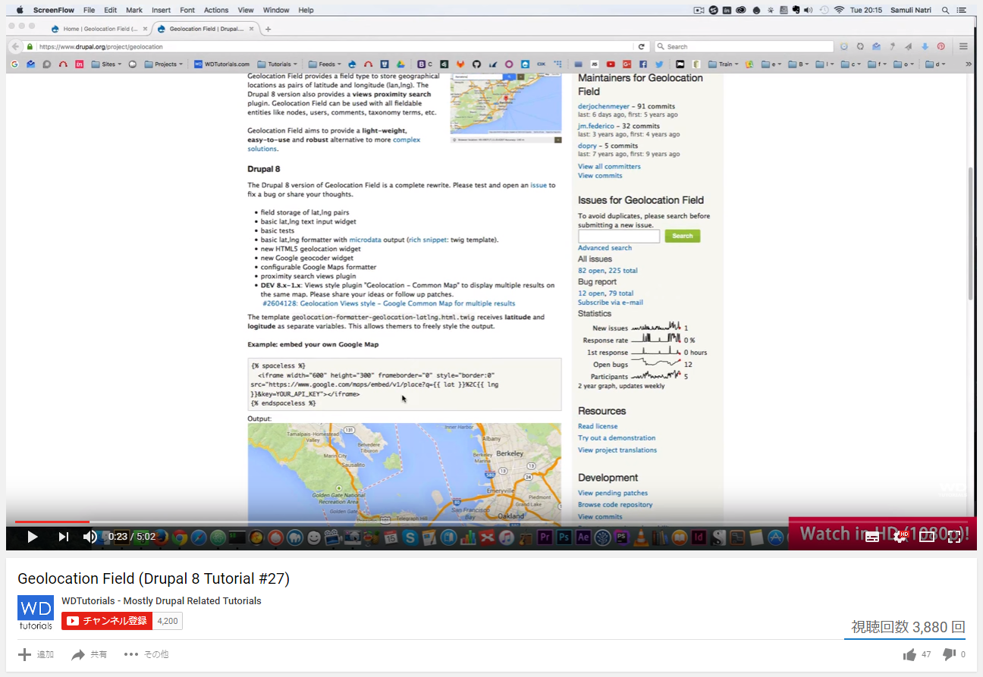This screenshot has height=677, width=983.
Task: Click the green Search issues button
Action: click(x=682, y=236)
